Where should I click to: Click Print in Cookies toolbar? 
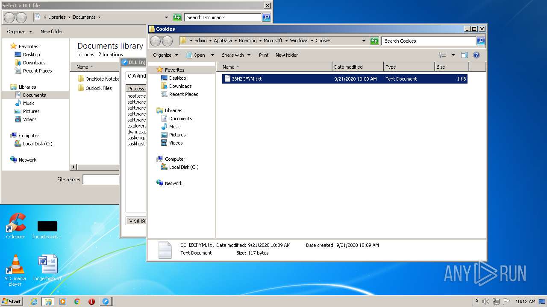[x=264, y=55]
